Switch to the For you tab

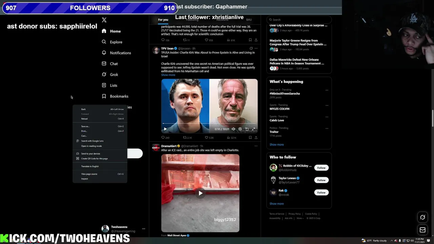(163, 20)
